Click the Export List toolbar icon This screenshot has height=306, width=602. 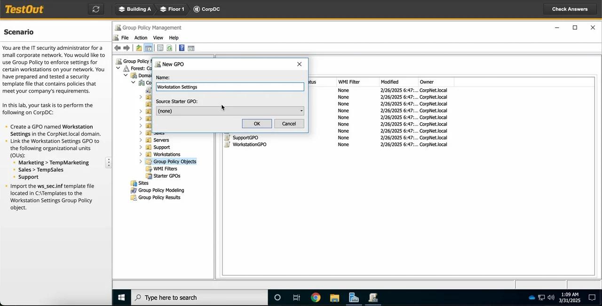[x=160, y=47]
